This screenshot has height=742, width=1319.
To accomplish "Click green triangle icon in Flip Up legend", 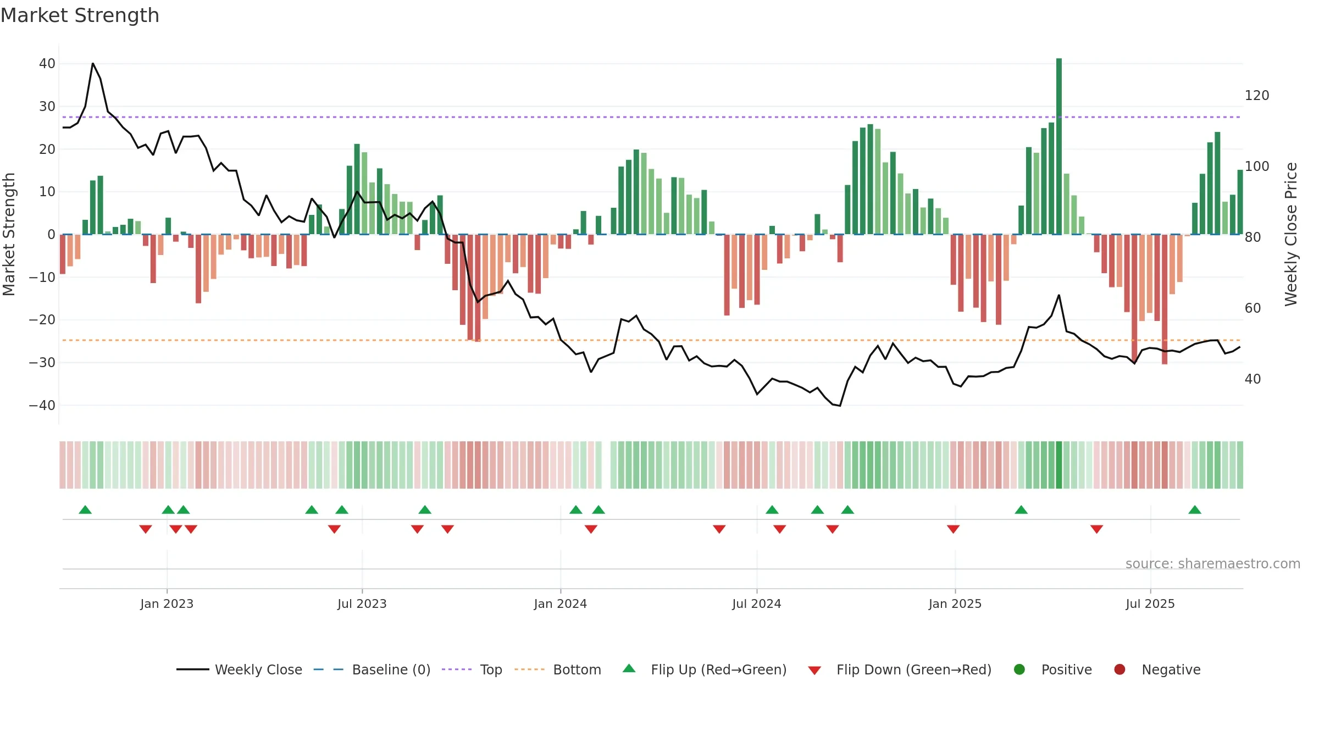I will pos(629,668).
